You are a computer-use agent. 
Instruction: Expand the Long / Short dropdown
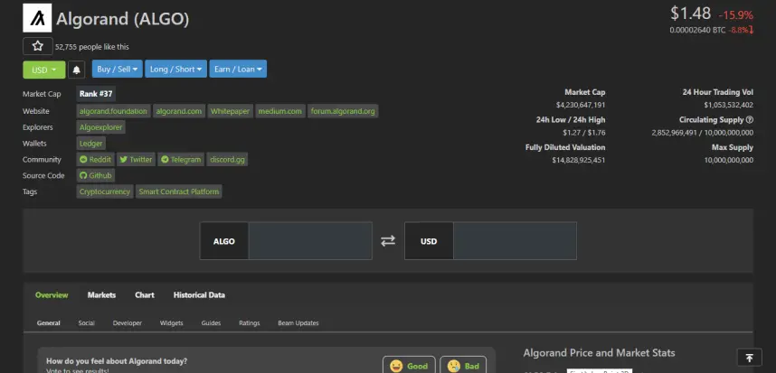tap(176, 70)
